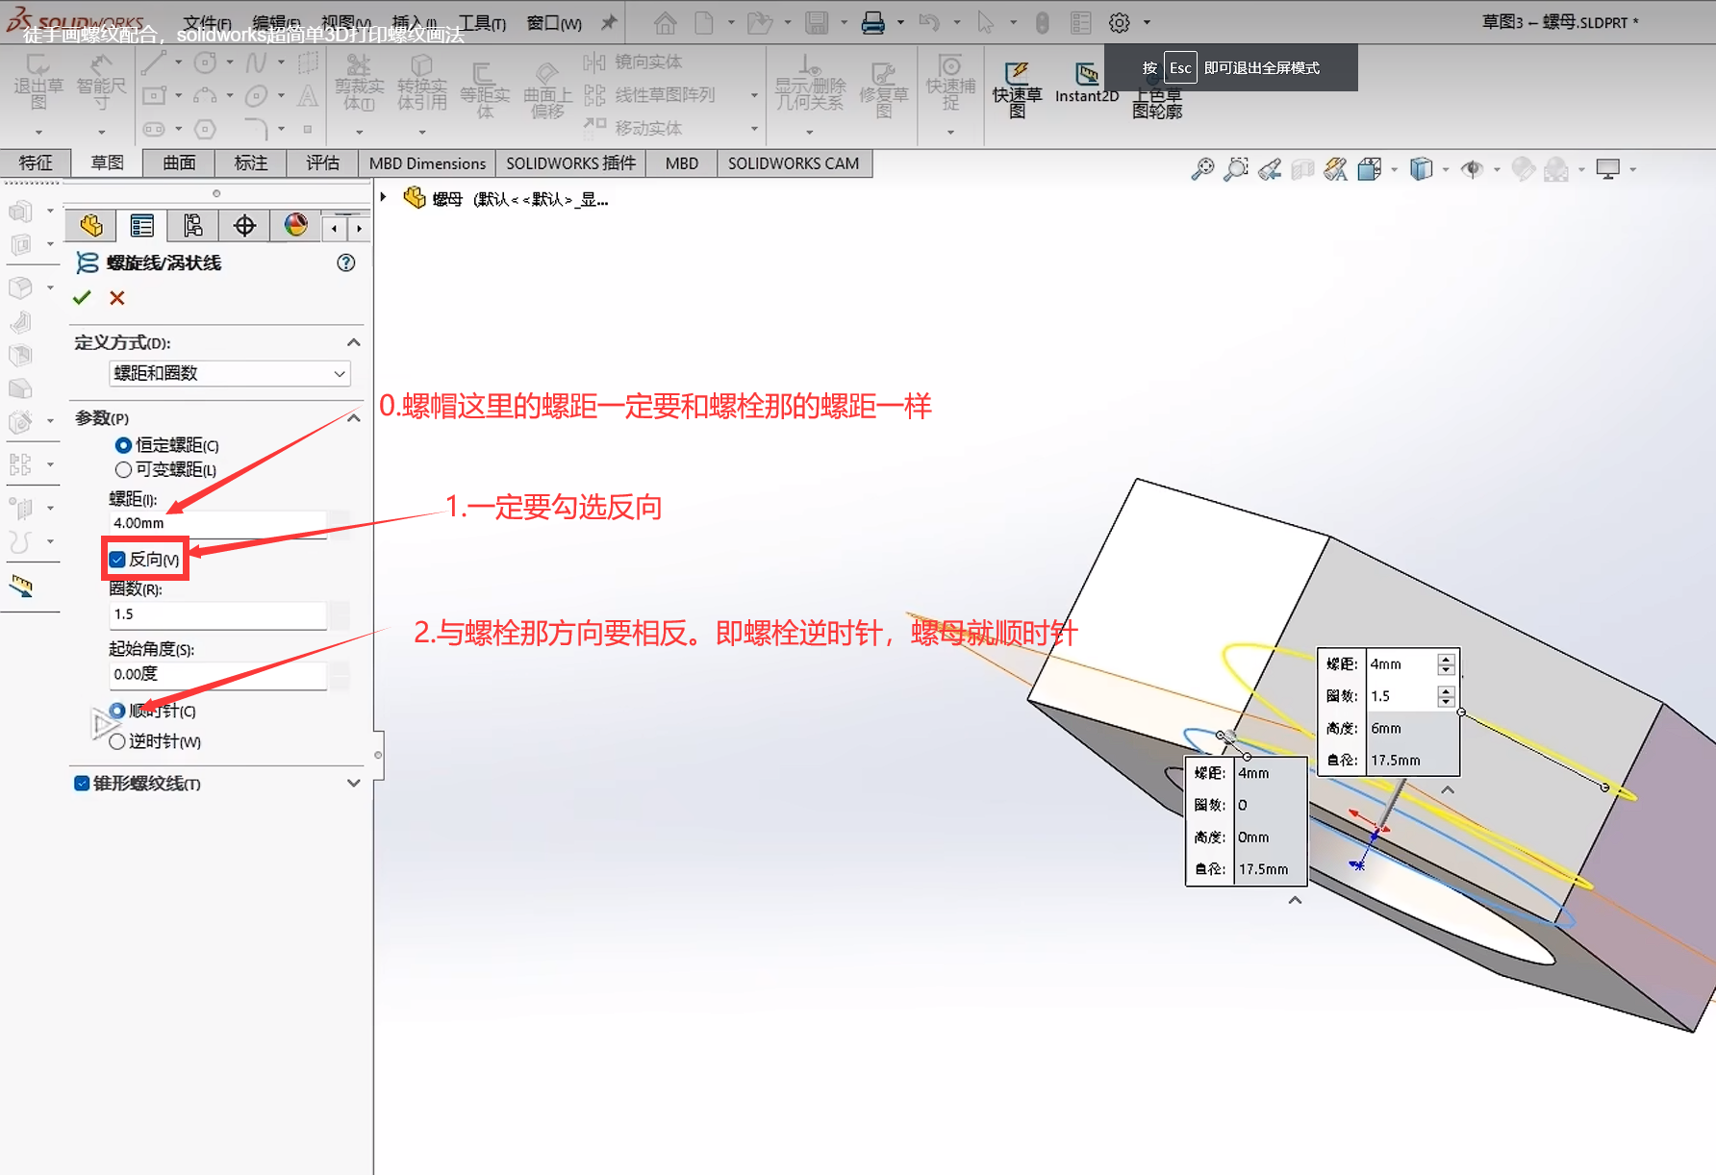The image size is (1716, 1175).
Task: Select Constant pitch (恒定螺距) radio button
Action: pyautogui.click(x=123, y=445)
